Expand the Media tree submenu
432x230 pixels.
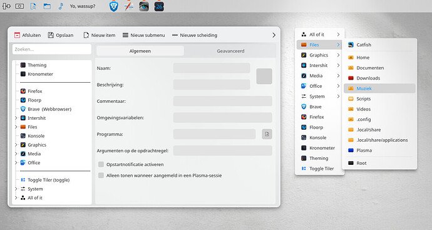(x=16, y=154)
